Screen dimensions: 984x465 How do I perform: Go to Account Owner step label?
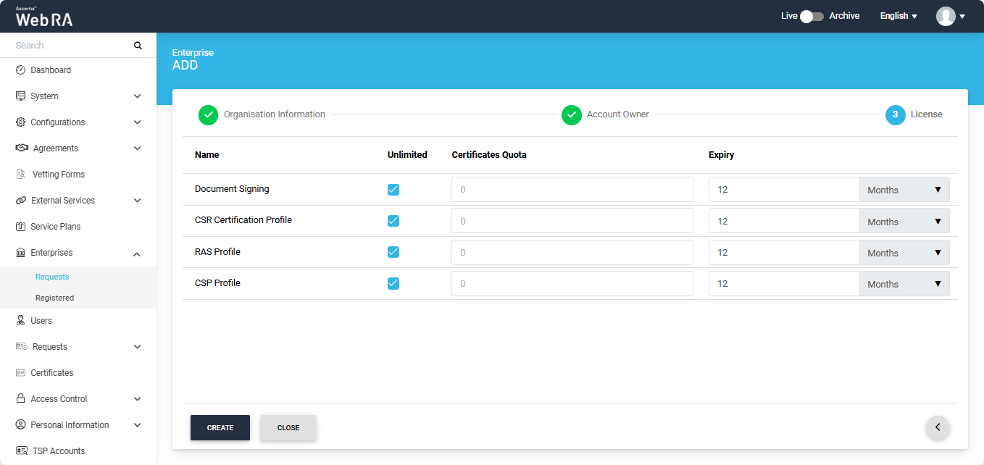(x=618, y=114)
